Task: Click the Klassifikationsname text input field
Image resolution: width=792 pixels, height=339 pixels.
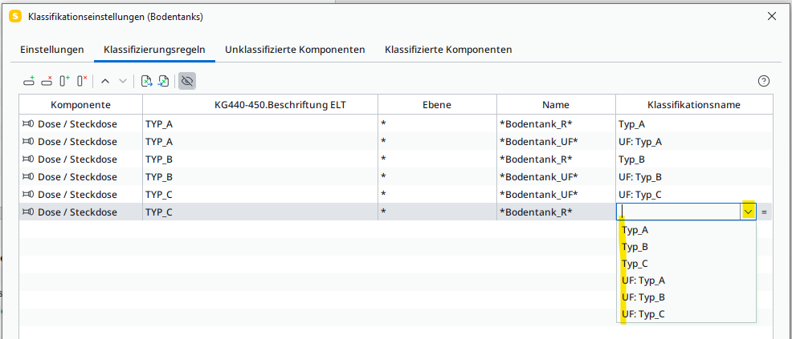Action: [x=679, y=212]
